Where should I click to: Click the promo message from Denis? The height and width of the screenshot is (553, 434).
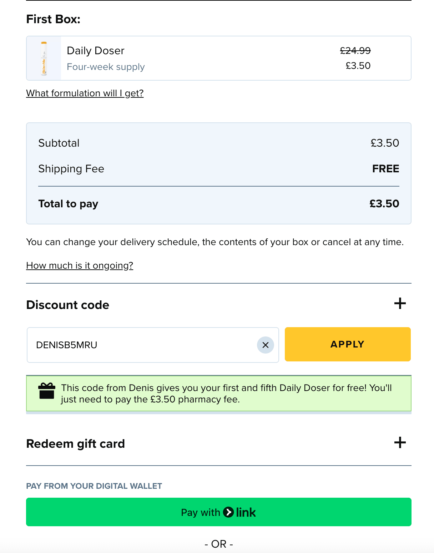pos(226,394)
